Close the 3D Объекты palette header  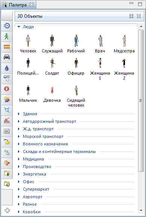(139, 16)
